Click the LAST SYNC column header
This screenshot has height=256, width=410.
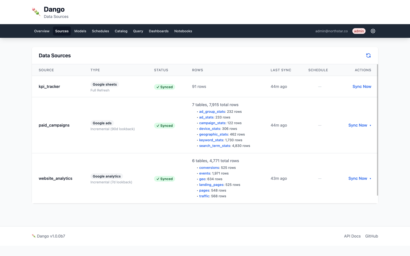click(281, 70)
